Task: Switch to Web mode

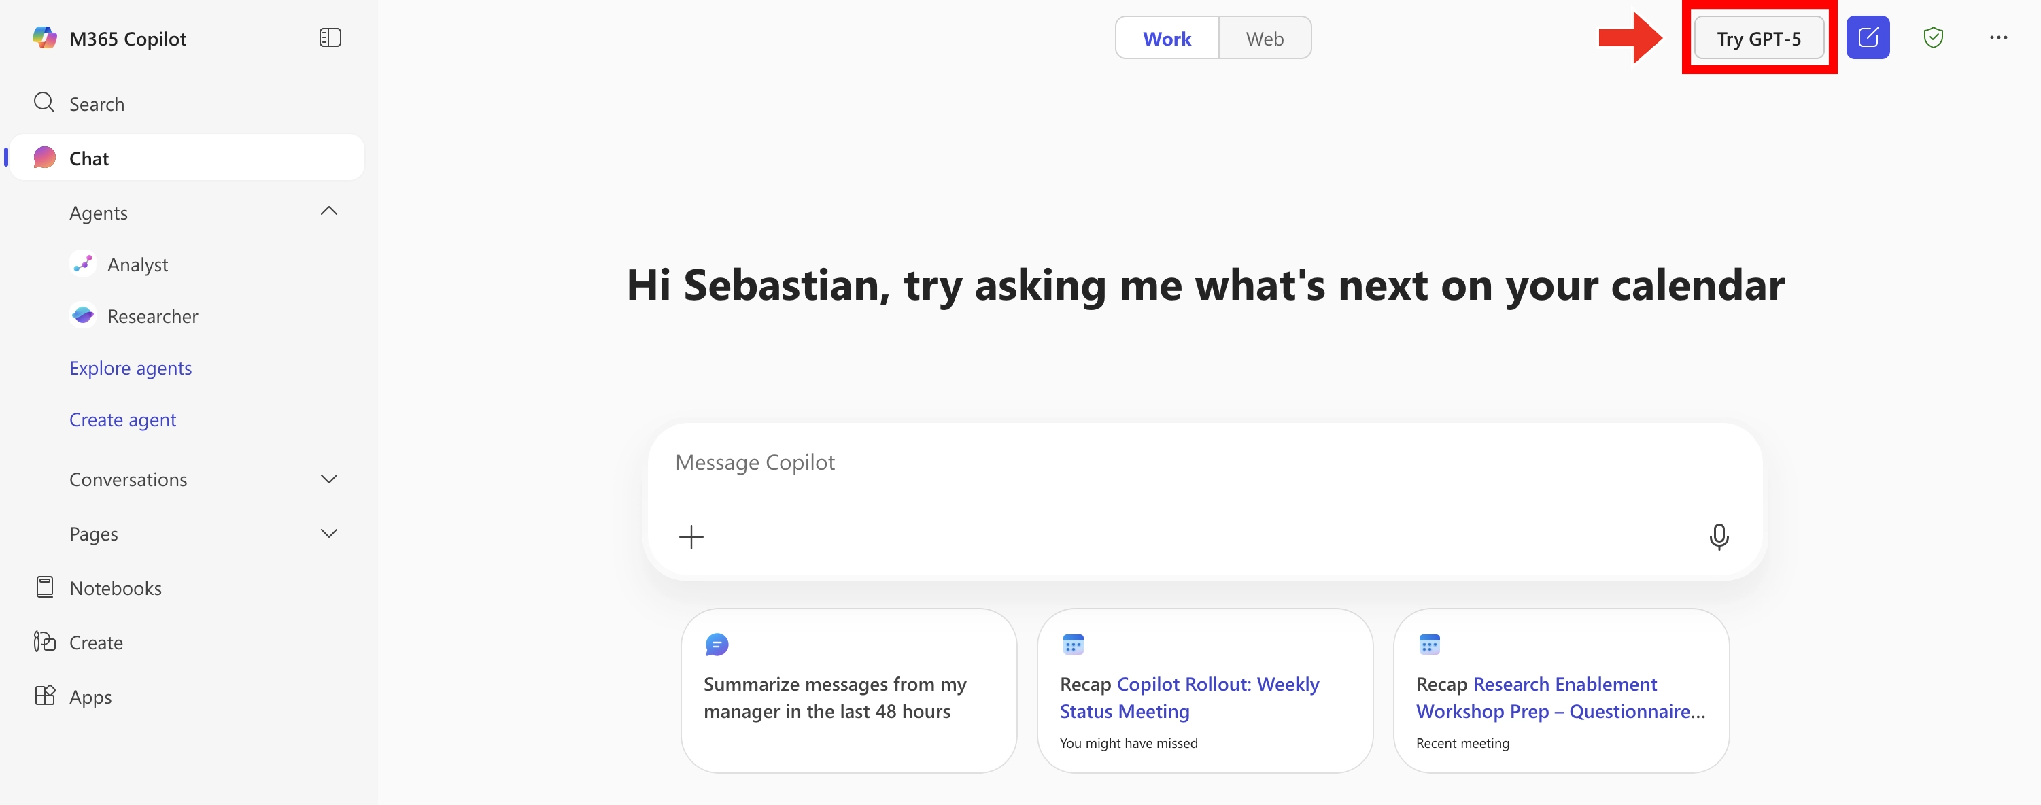Action: coord(1265,39)
